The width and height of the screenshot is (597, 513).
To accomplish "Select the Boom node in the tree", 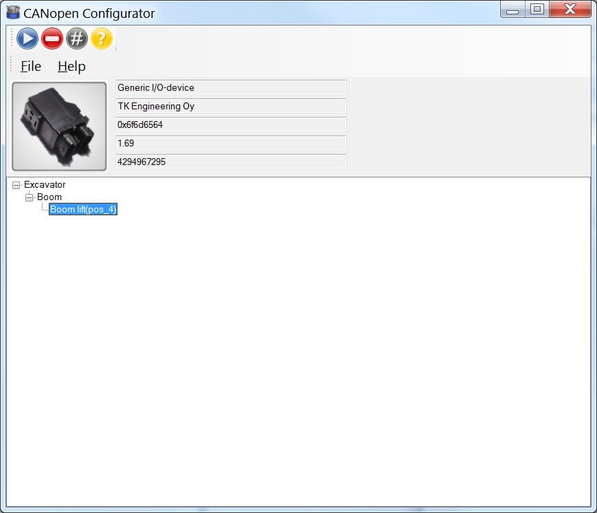I will (49, 197).
